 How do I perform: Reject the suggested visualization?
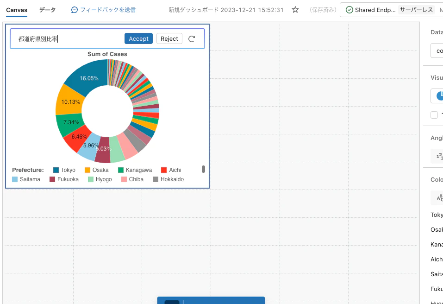pos(169,38)
